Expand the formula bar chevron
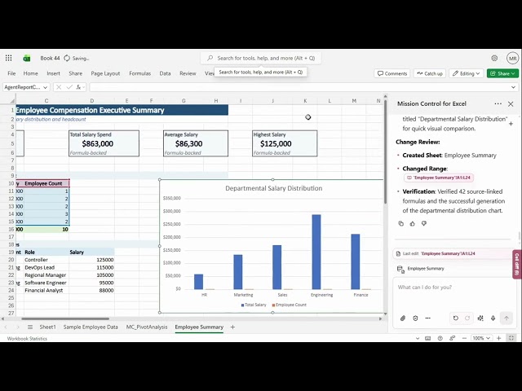This screenshot has height=391, width=522. tap(513, 87)
